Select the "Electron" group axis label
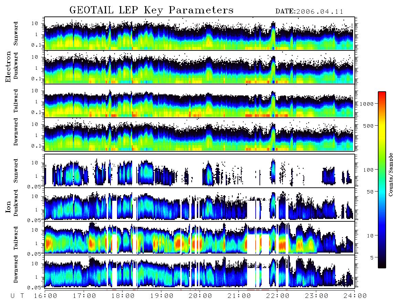Screen dimensions: 393x302 pyautogui.click(x=8, y=67)
